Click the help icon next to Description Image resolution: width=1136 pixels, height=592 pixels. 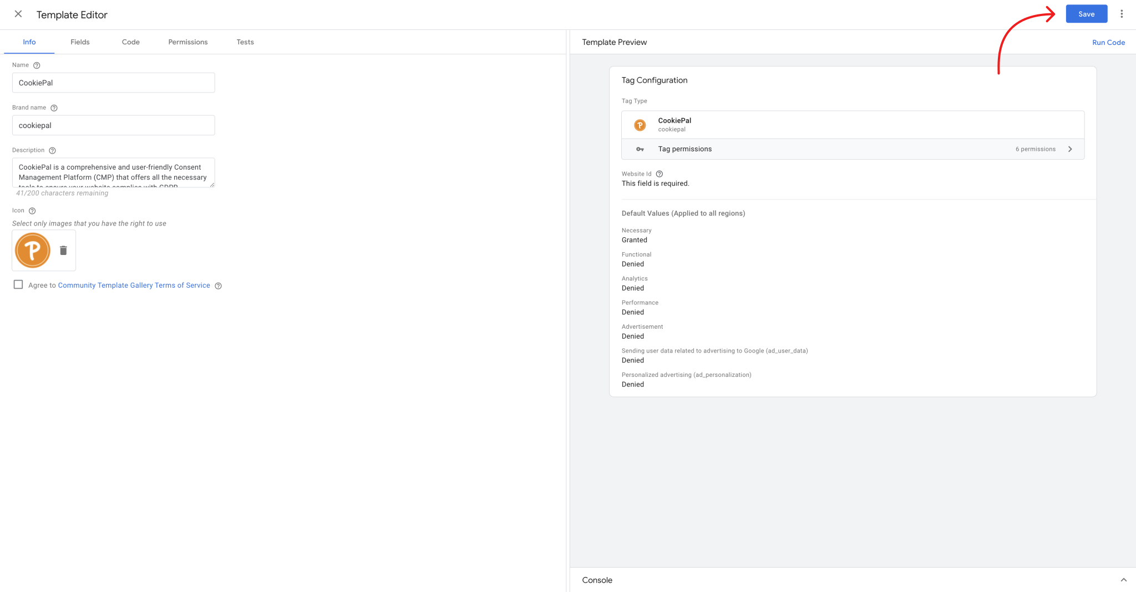[x=52, y=151]
